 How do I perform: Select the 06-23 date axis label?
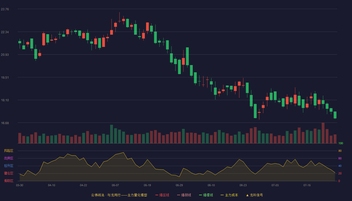pyautogui.click(x=243, y=185)
